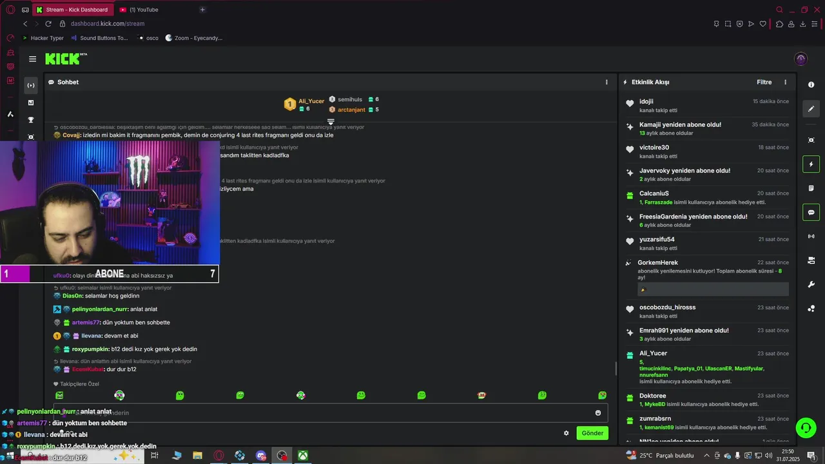Open the trophy achievements sidebar icon

[30, 120]
